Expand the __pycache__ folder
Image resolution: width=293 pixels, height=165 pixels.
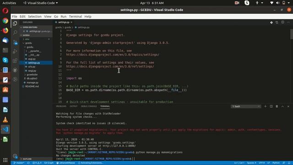(26, 51)
